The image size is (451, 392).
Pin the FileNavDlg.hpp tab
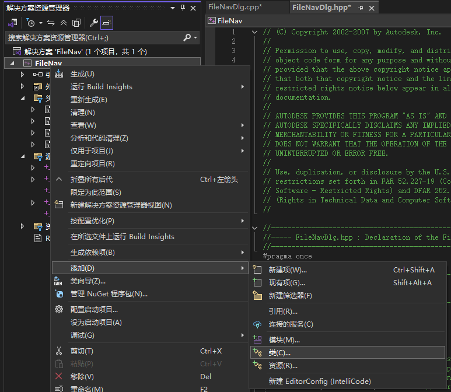tap(361, 8)
